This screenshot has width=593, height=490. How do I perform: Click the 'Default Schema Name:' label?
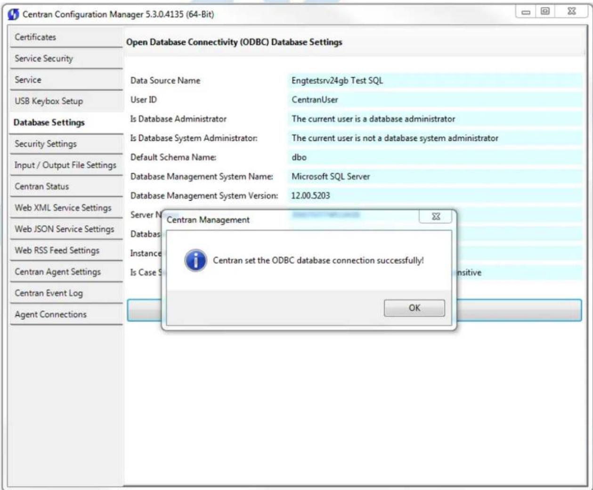(x=173, y=157)
